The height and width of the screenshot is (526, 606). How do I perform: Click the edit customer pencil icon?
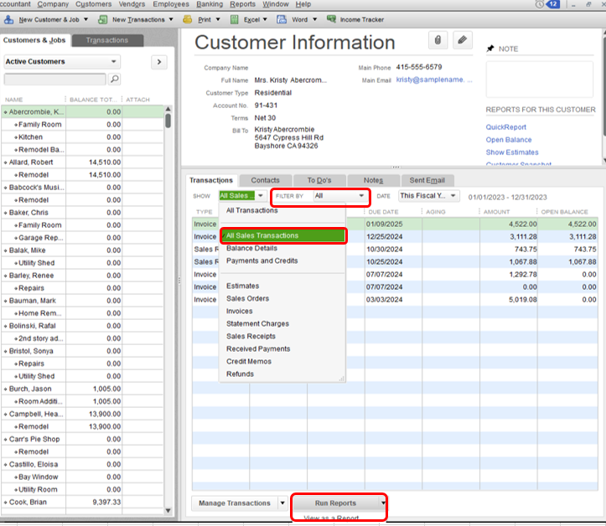(x=462, y=40)
